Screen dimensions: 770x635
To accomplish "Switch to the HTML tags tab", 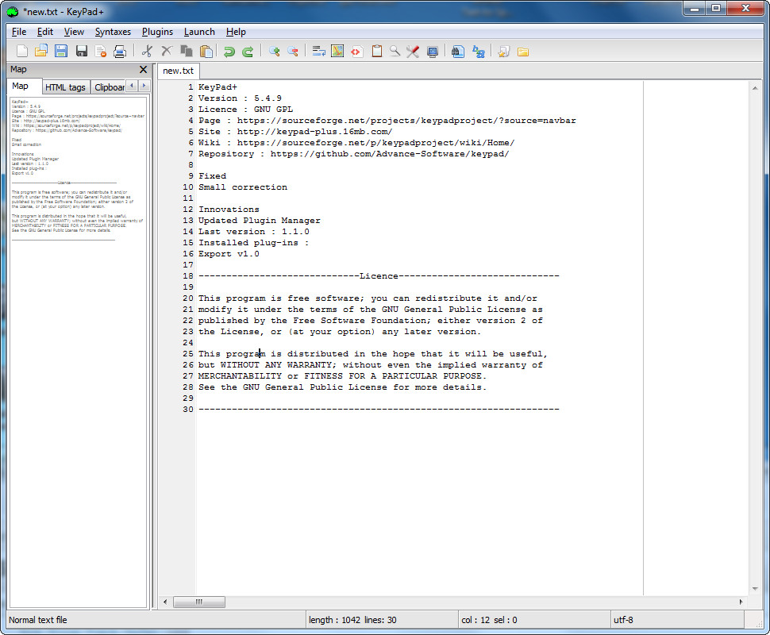I will [x=65, y=87].
